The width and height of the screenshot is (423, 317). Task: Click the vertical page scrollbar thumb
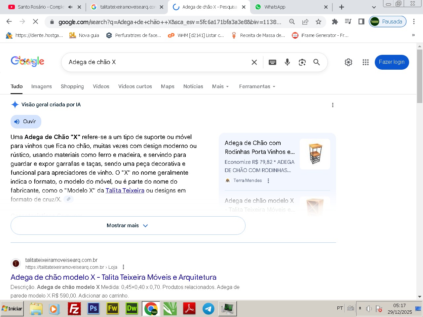[419, 76]
